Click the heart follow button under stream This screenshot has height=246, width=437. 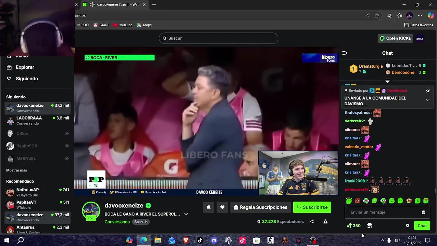222,207
